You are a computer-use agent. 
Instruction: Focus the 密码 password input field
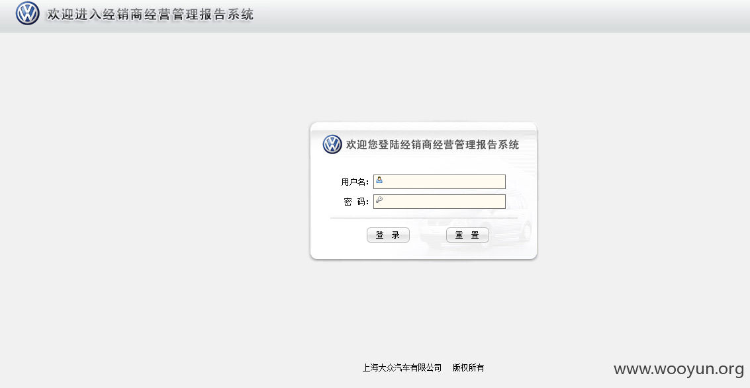click(x=440, y=201)
